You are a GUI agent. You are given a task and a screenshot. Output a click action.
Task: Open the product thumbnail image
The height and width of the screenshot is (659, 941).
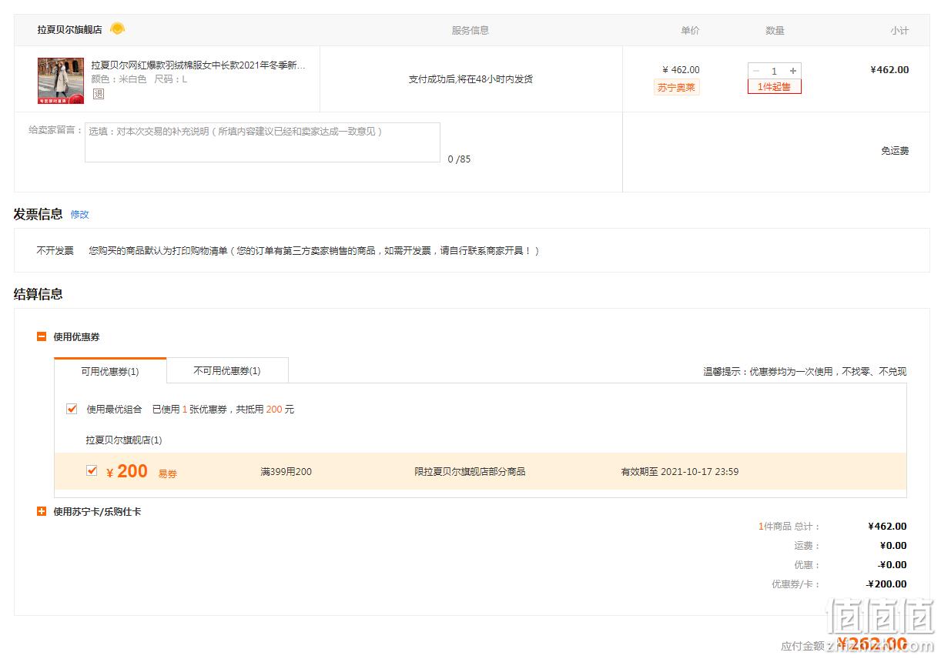tap(61, 81)
